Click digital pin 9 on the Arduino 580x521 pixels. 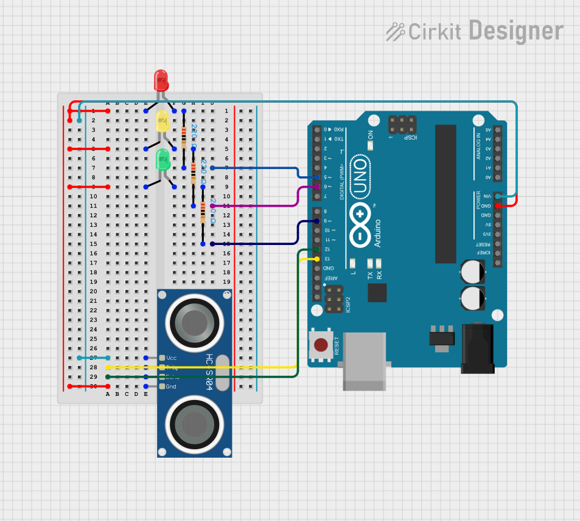tap(317, 221)
